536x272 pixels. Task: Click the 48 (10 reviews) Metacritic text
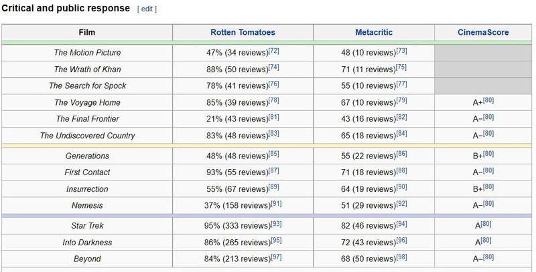click(x=368, y=53)
